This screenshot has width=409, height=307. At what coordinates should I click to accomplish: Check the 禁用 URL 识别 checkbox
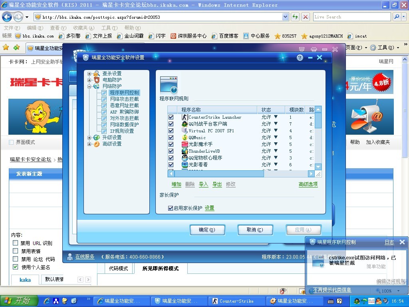pyautogui.click(x=16, y=243)
